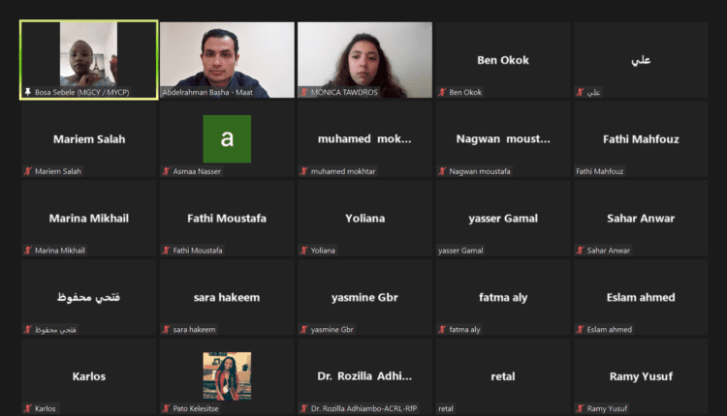Click Ben Okok's muted microphone icon

(x=442, y=92)
